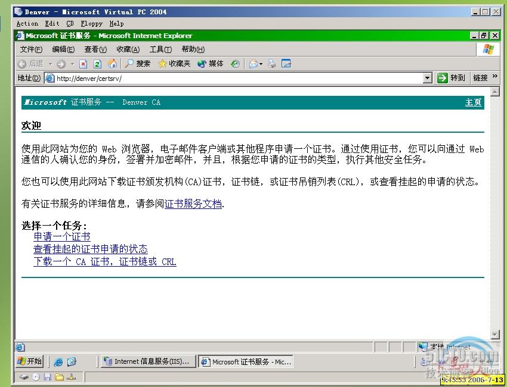Open the IE 查看(V) menu

pos(95,49)
